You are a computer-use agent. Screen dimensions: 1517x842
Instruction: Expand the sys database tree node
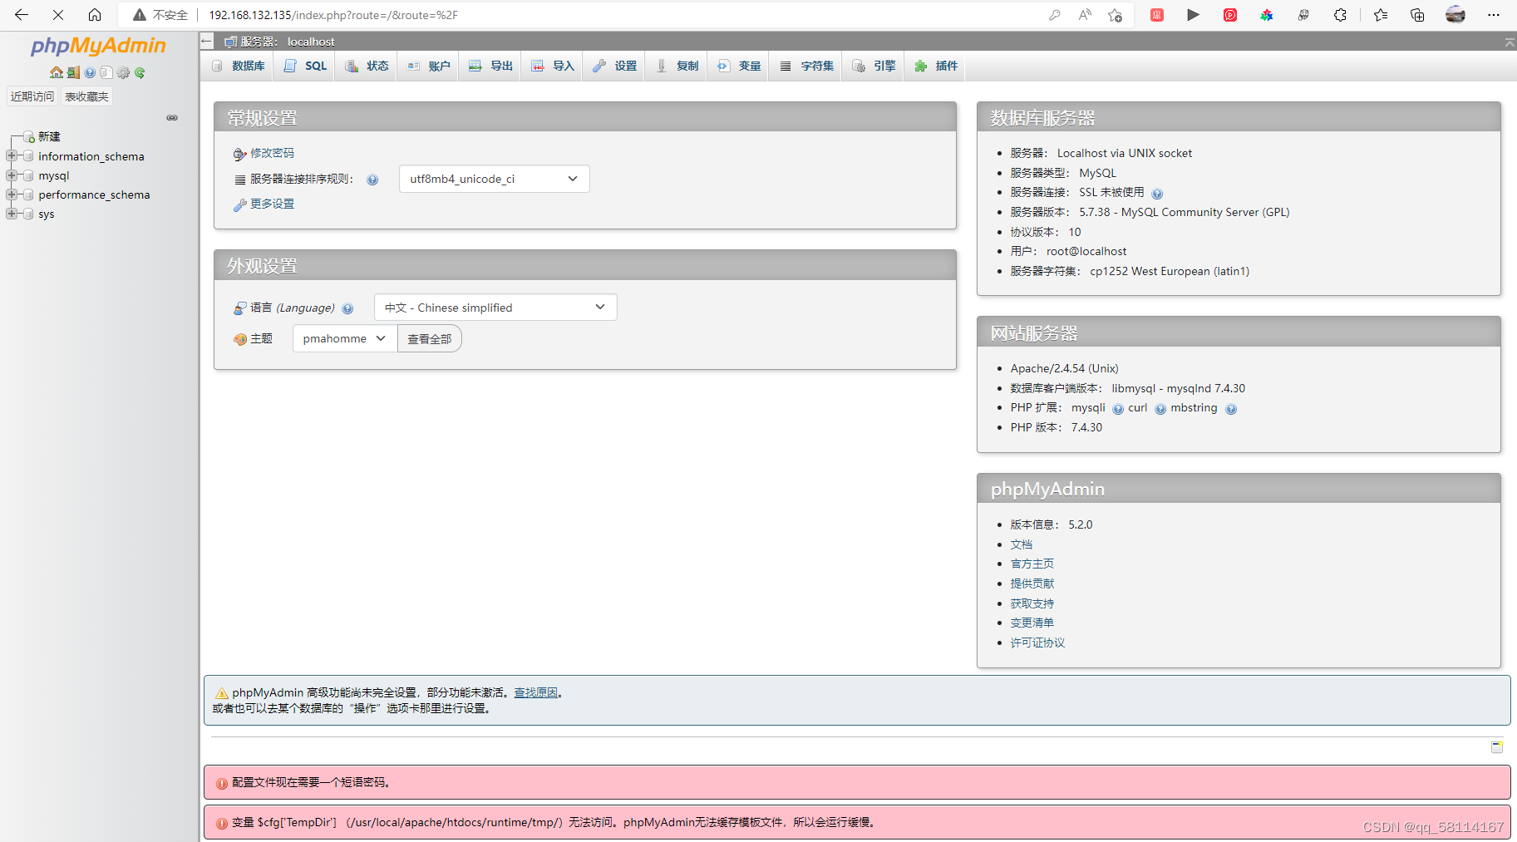(x=12, y=214)
